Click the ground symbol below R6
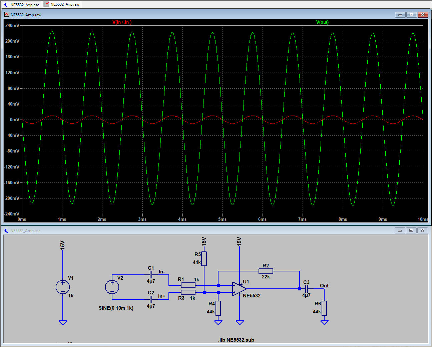The height and width of the screenshot is (347, 432). (324, 322)
